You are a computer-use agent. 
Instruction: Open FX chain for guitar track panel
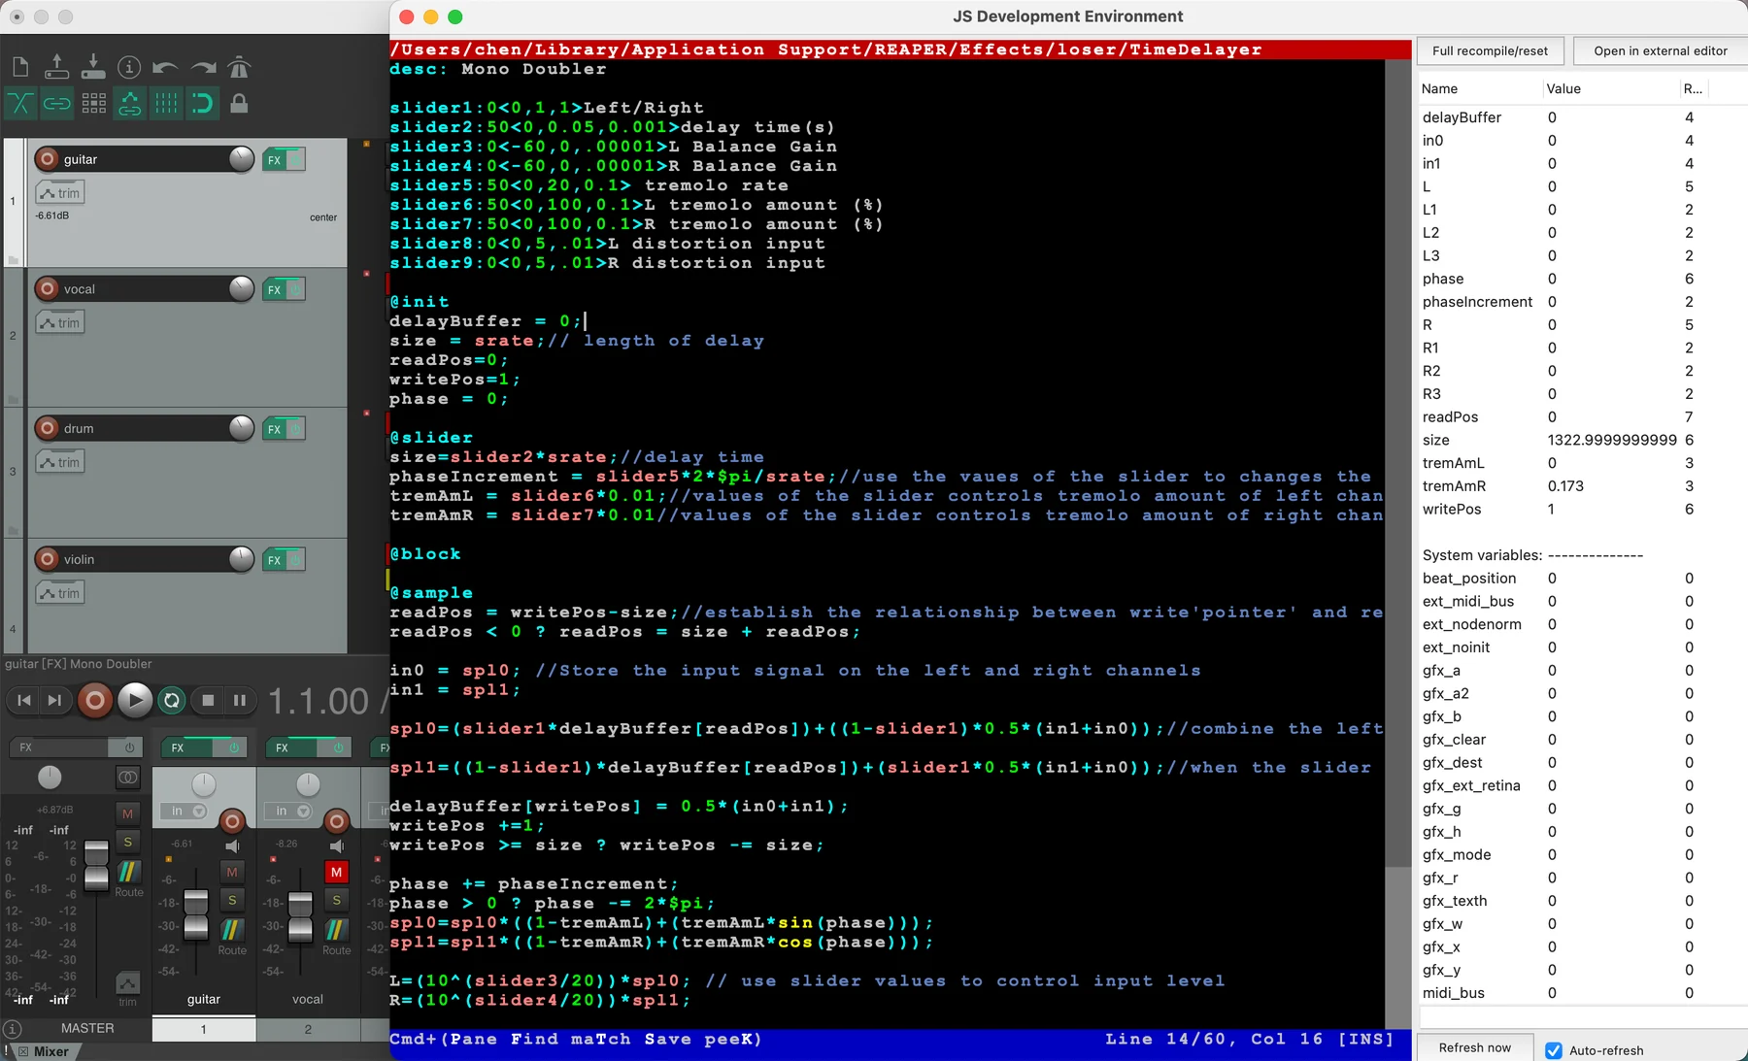click(x=274, y=160)
